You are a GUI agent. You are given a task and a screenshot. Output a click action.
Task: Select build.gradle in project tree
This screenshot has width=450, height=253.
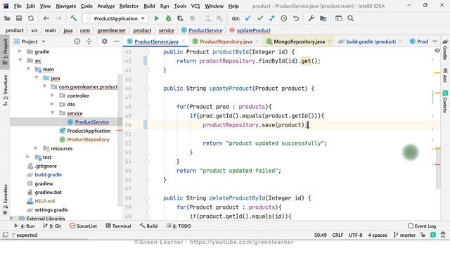click(x=49, y=175)
